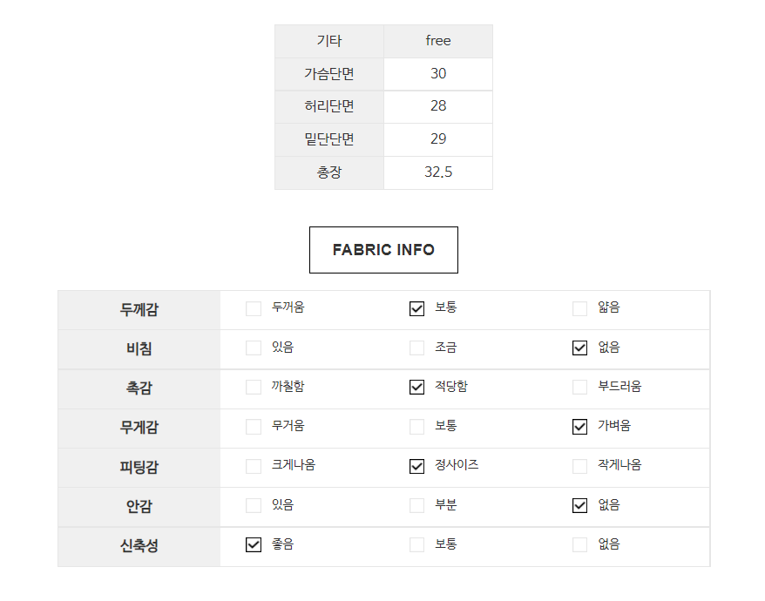
Task: Uncheck the 보통 checkbox in 두께감 row
Action: [417, 308]
